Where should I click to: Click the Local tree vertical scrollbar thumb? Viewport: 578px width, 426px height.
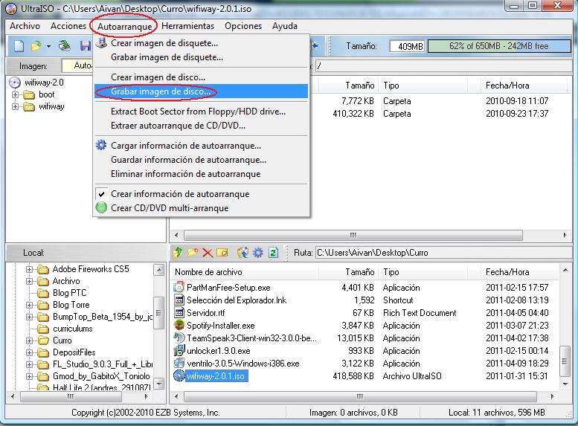[159, 313]
